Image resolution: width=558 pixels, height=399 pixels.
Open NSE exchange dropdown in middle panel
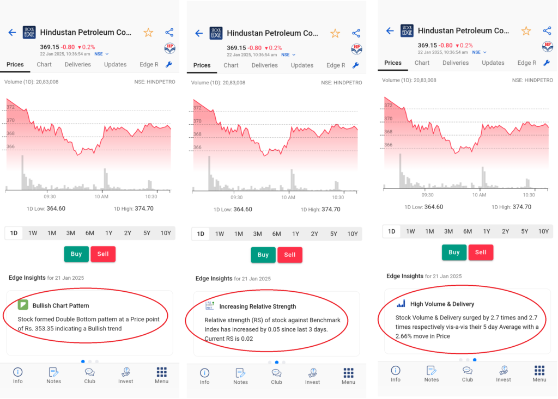(x=289, y=55)
